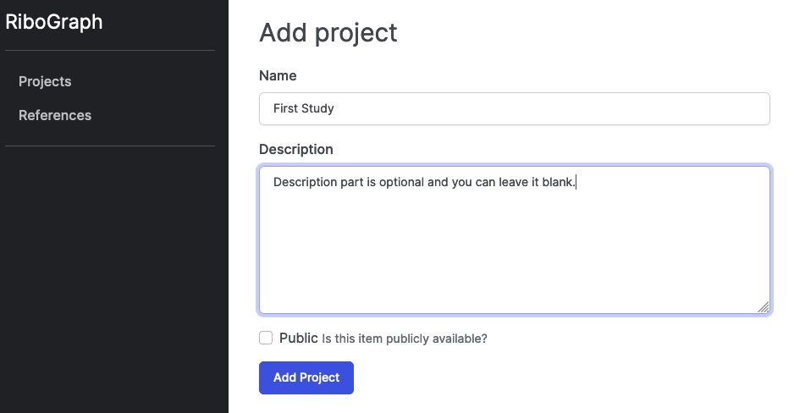The height and width of the screenshot is (413, 794).
Task: Open References in the sidebar
Action: [55, 115]
